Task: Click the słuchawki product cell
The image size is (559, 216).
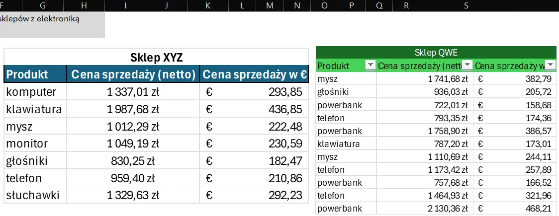Action: (35, 195)
